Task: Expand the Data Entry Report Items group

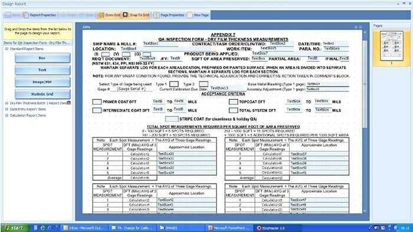Action: (7, 109)
